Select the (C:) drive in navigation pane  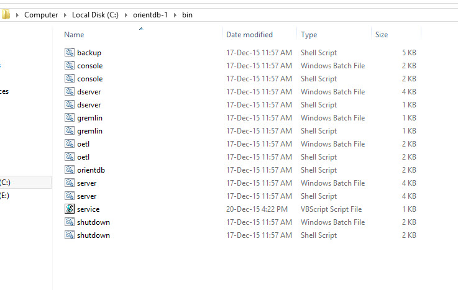click(x=25, y=183)
